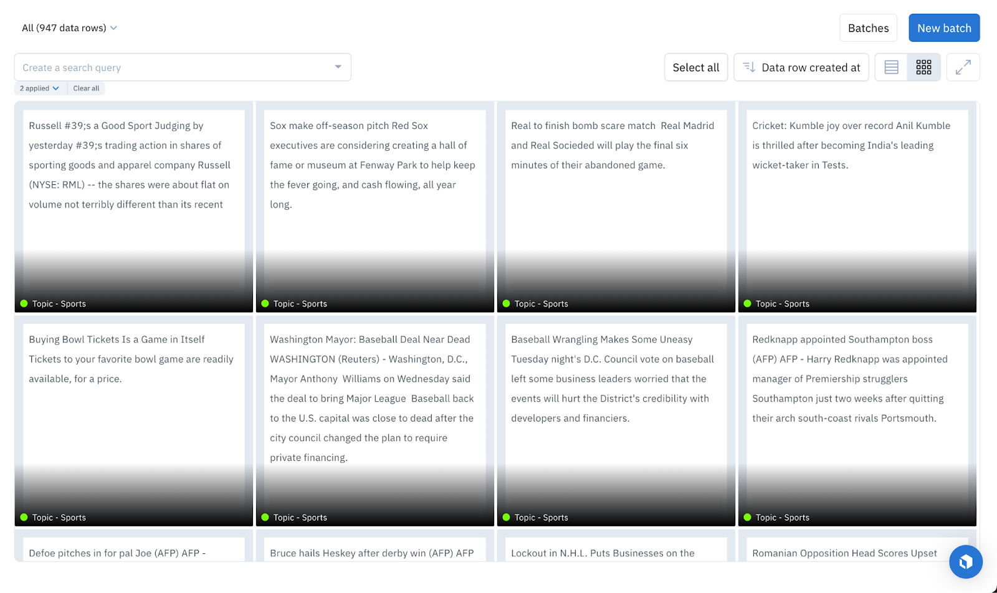Open the Cricket: Kumble joy card
The image size is (997, 593).
(857, 207)
